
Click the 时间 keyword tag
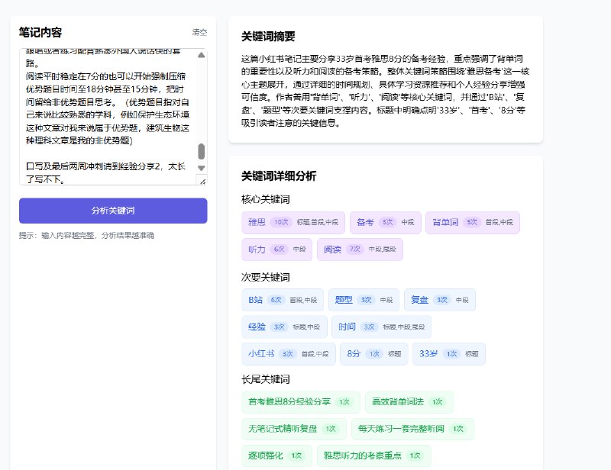(381, 327)
